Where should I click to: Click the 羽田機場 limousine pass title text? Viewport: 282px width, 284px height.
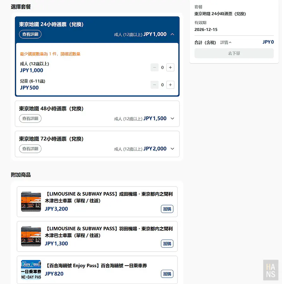(x=109, y=232)
